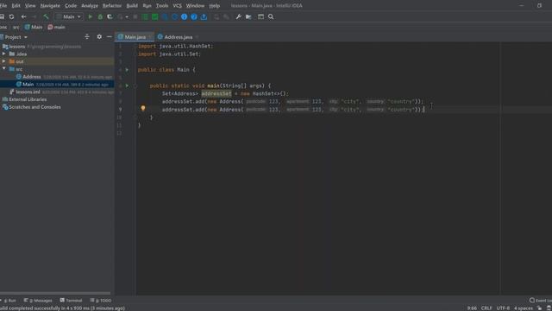
Task: Open the Navigate menu
Action: tap(50, 6)
